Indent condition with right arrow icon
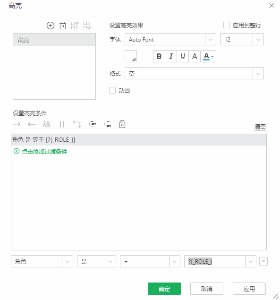 (x=17, y=124)
